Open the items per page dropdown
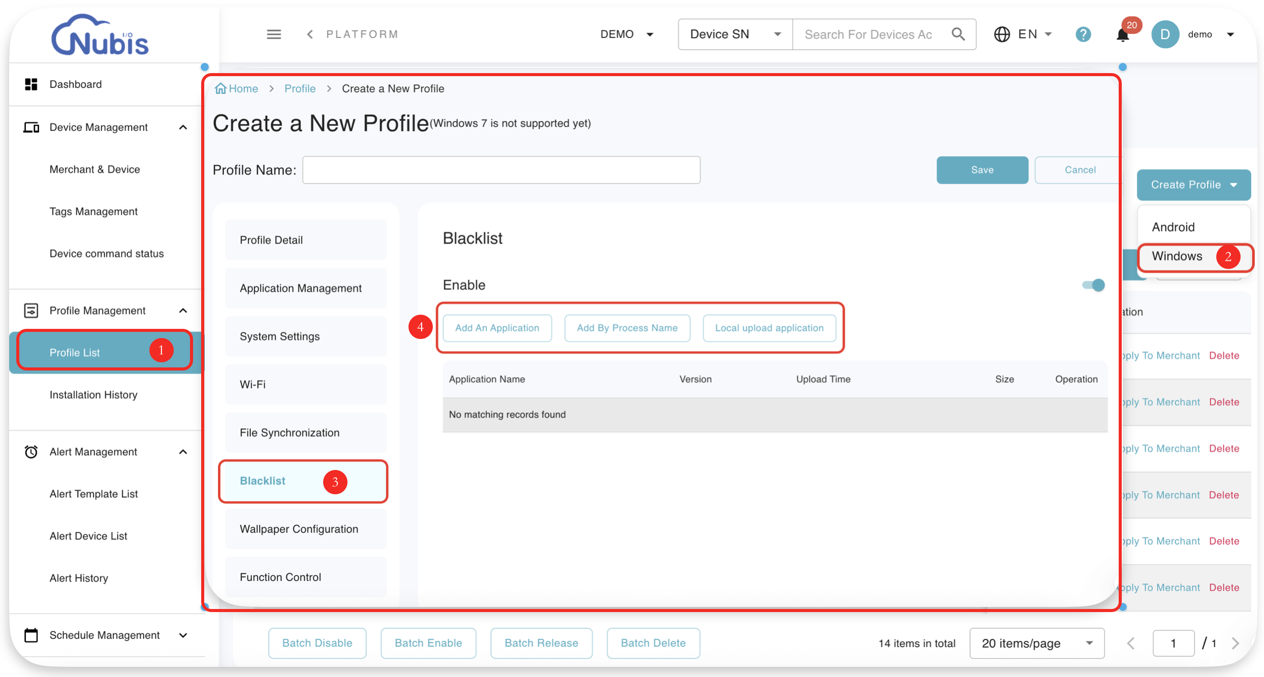This screenshot has width=1264, height=677. point(1036,643)
